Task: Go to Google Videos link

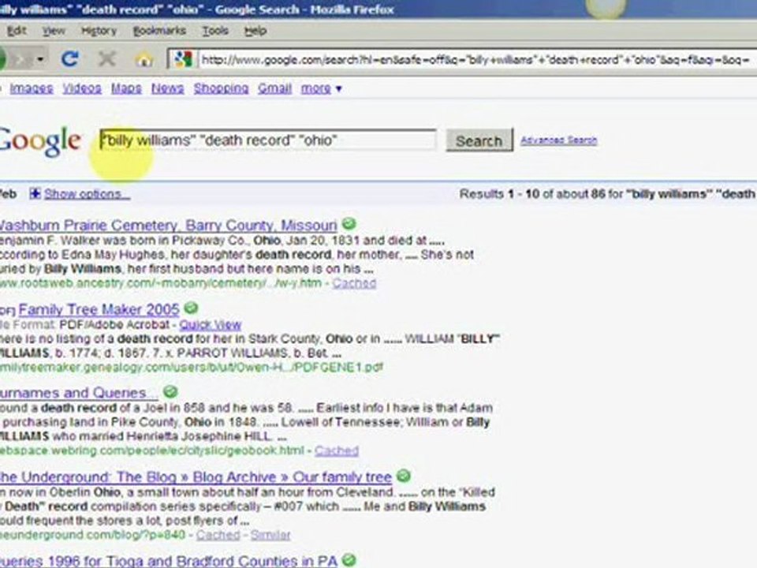Action: [x=82, y=88]
